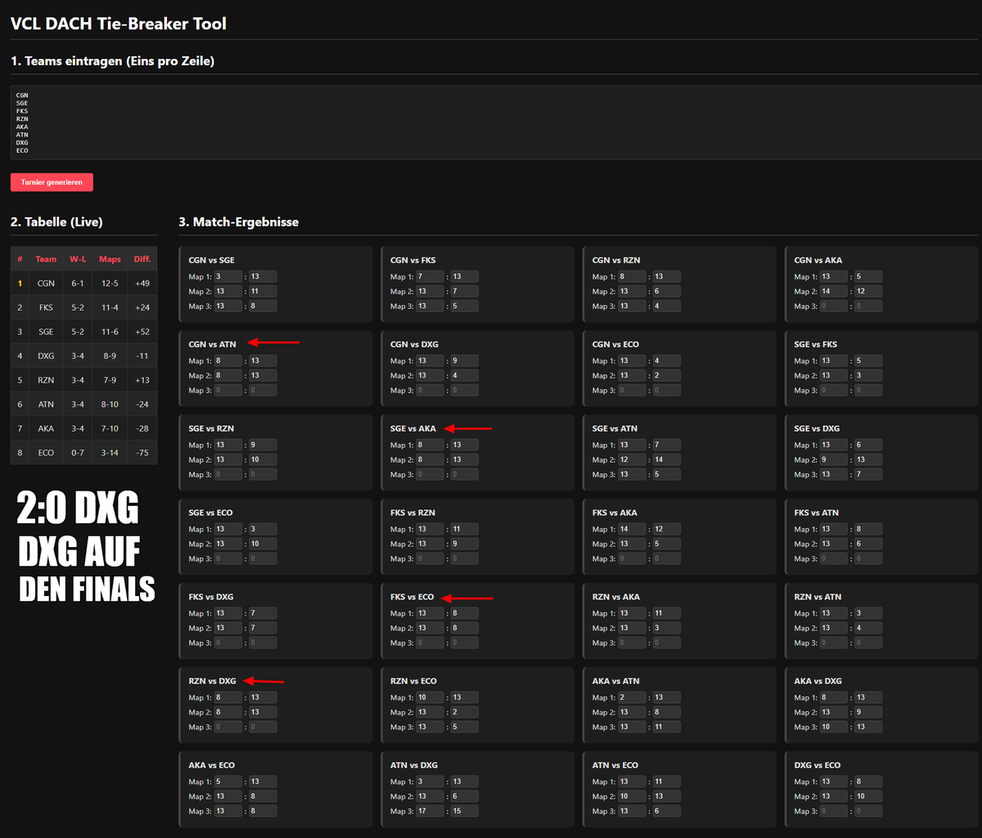Click the 'Diff.' column header
982x838 pixels.
(142, 259)
